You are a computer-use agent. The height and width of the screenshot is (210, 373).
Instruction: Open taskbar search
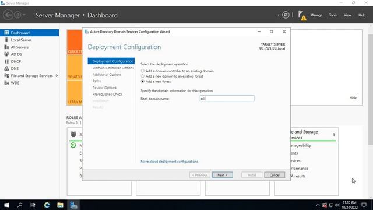[20, 205]
